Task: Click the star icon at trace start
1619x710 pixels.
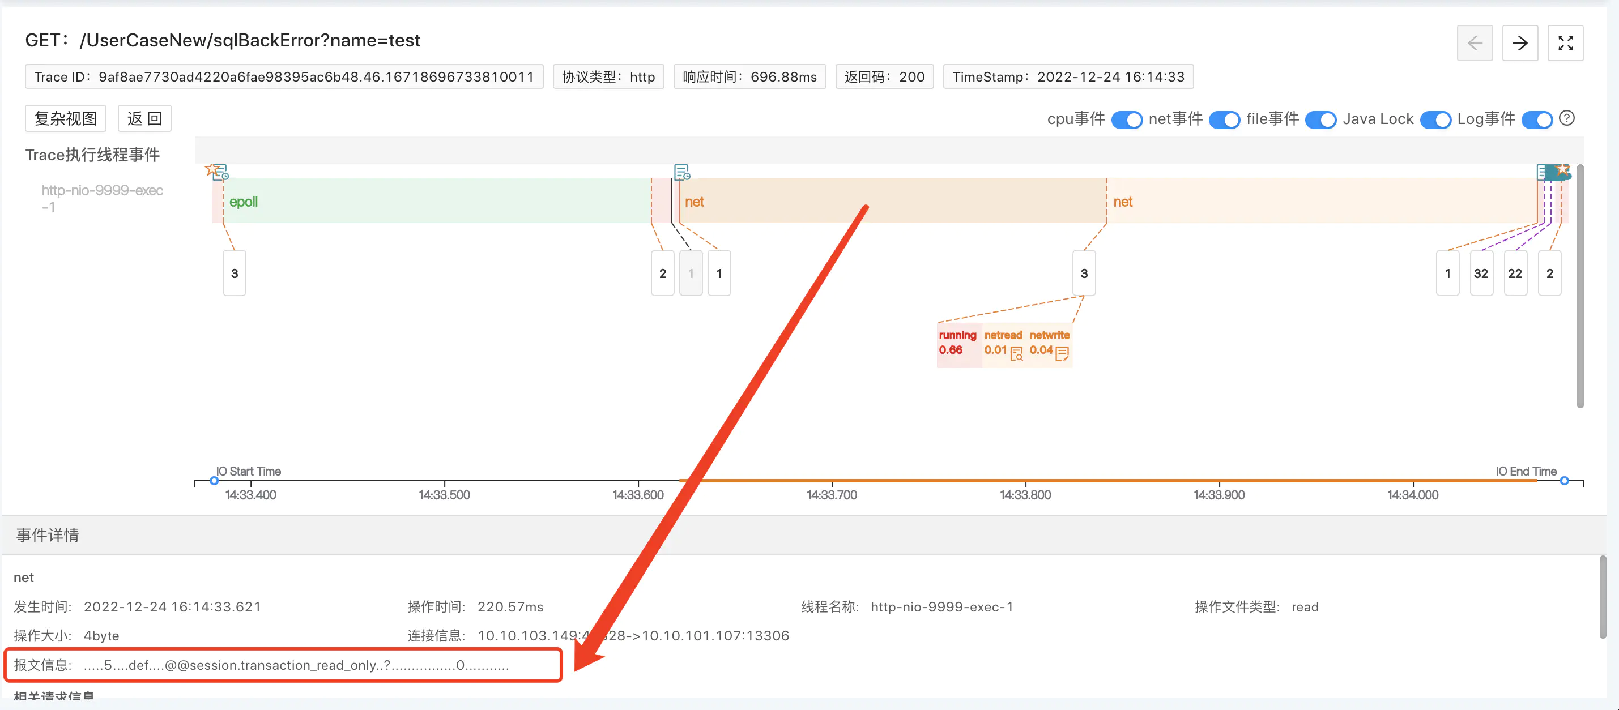Action: click(x=211, y=170)
